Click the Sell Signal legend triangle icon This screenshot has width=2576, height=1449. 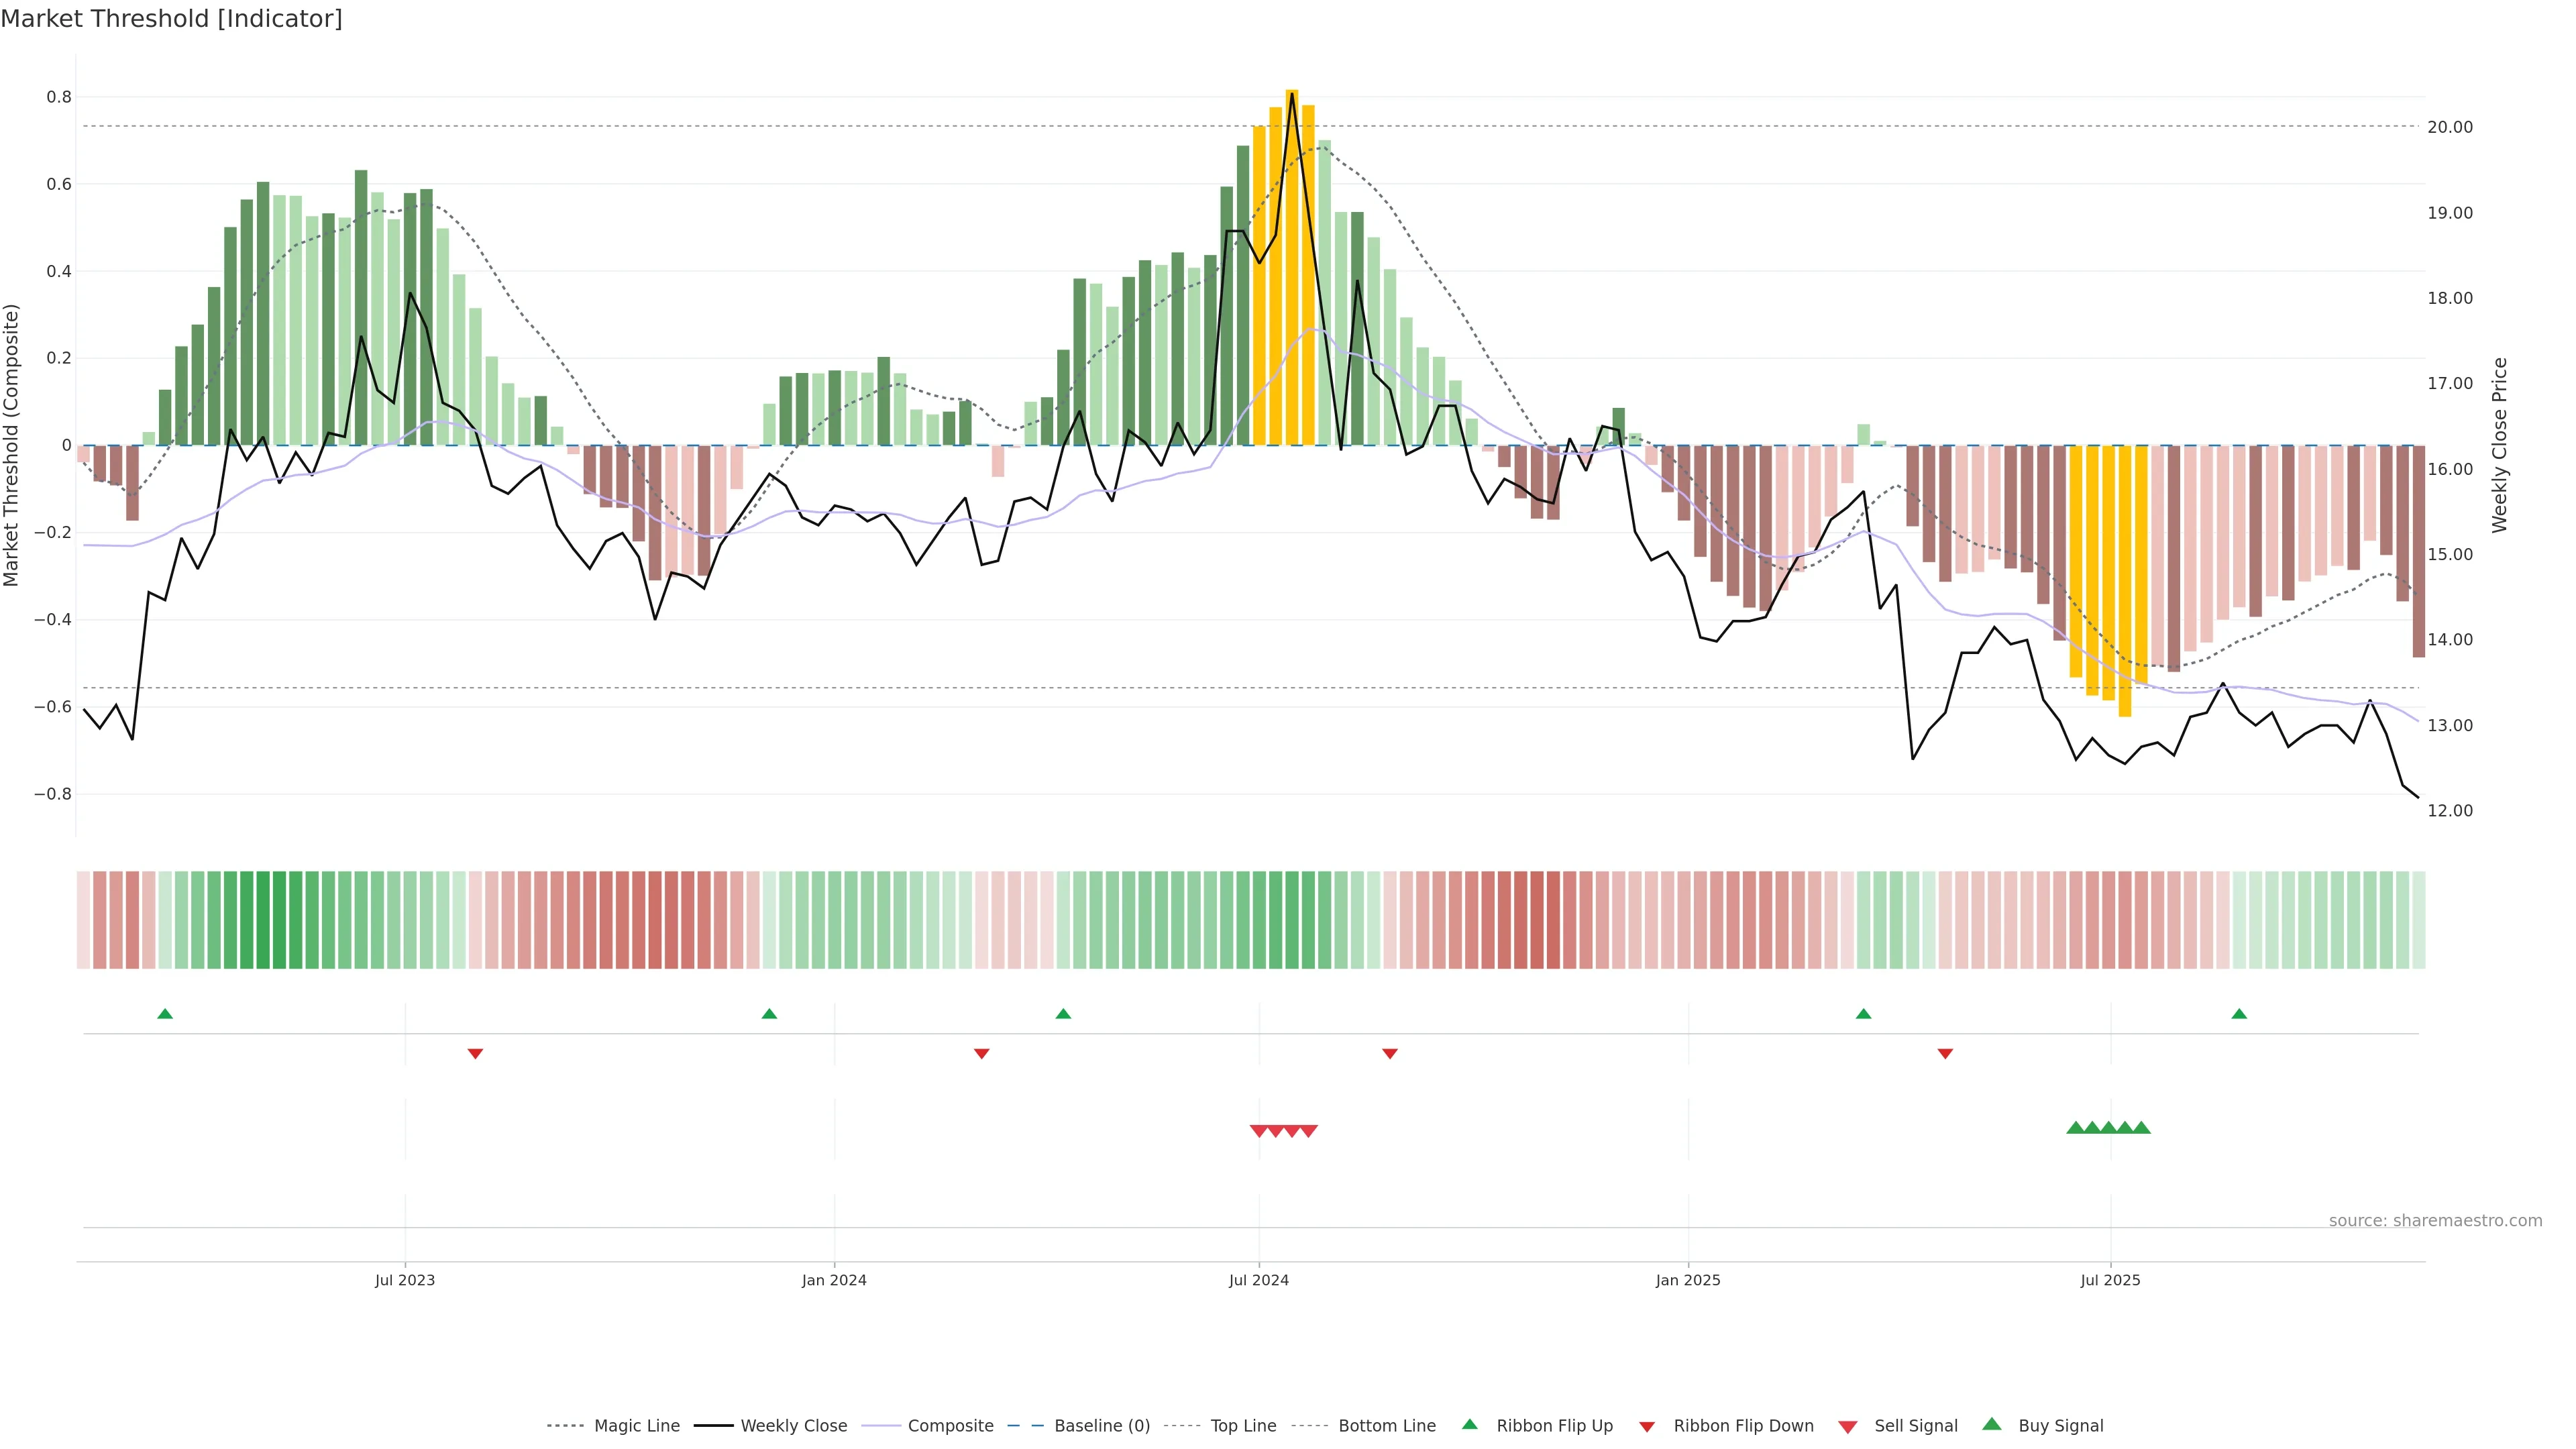pos(1847,1426)
